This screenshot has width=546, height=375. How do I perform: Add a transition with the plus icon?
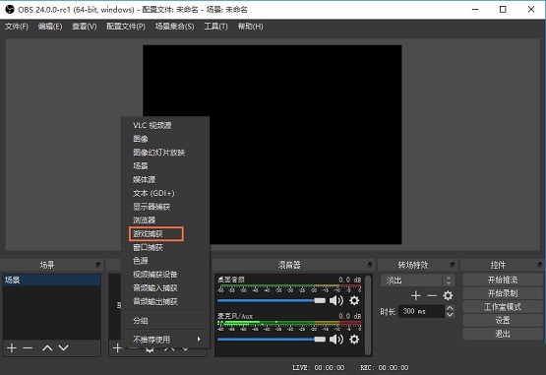[416, 296]
